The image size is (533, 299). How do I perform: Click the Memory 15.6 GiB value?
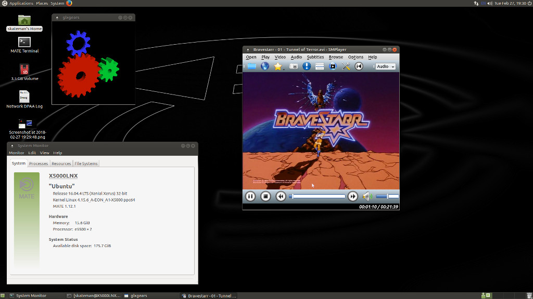[82, 223]
